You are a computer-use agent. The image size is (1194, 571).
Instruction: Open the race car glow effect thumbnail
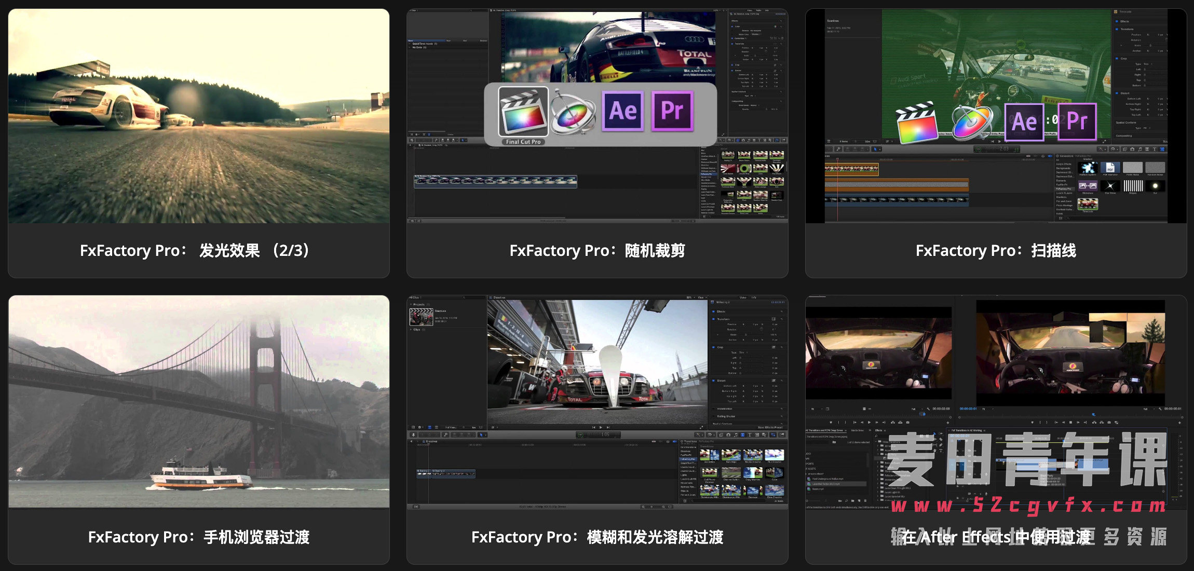coord(199,116)
